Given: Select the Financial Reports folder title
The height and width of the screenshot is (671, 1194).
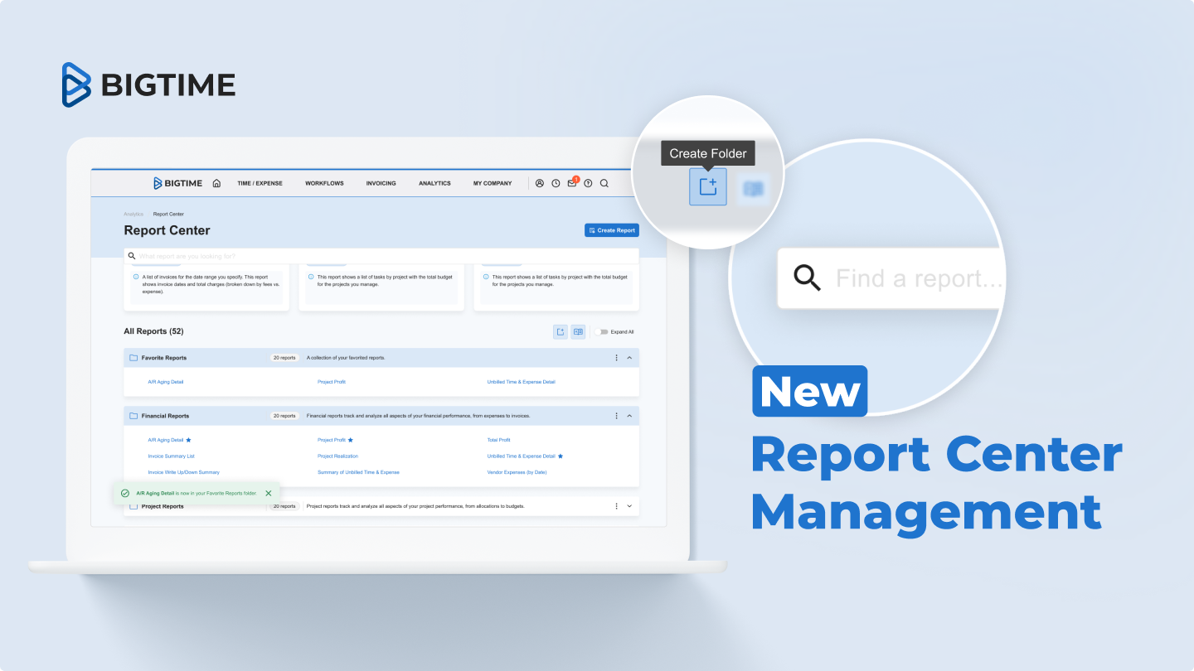Looking at the screenshot, I should 166,416.
